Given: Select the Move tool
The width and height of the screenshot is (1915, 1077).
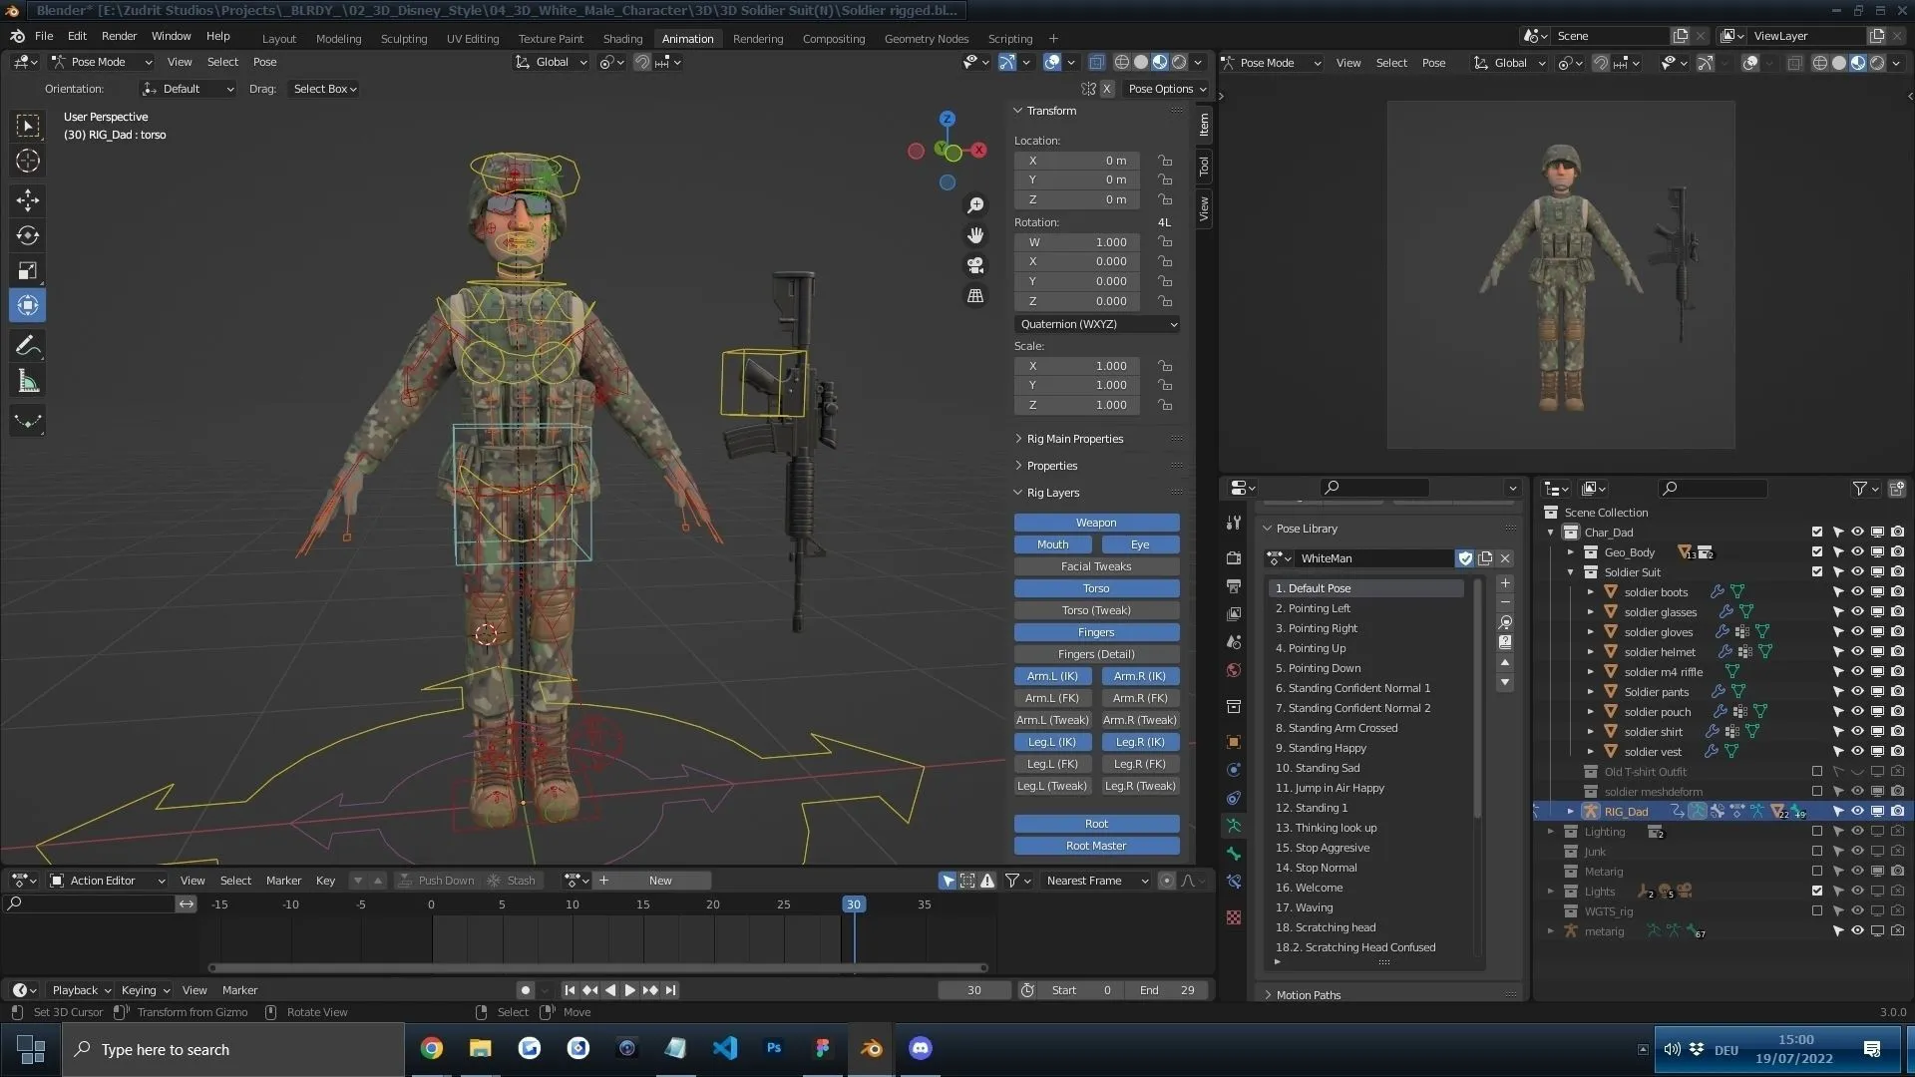Looking at the screenshot, I should coord(27,199).
